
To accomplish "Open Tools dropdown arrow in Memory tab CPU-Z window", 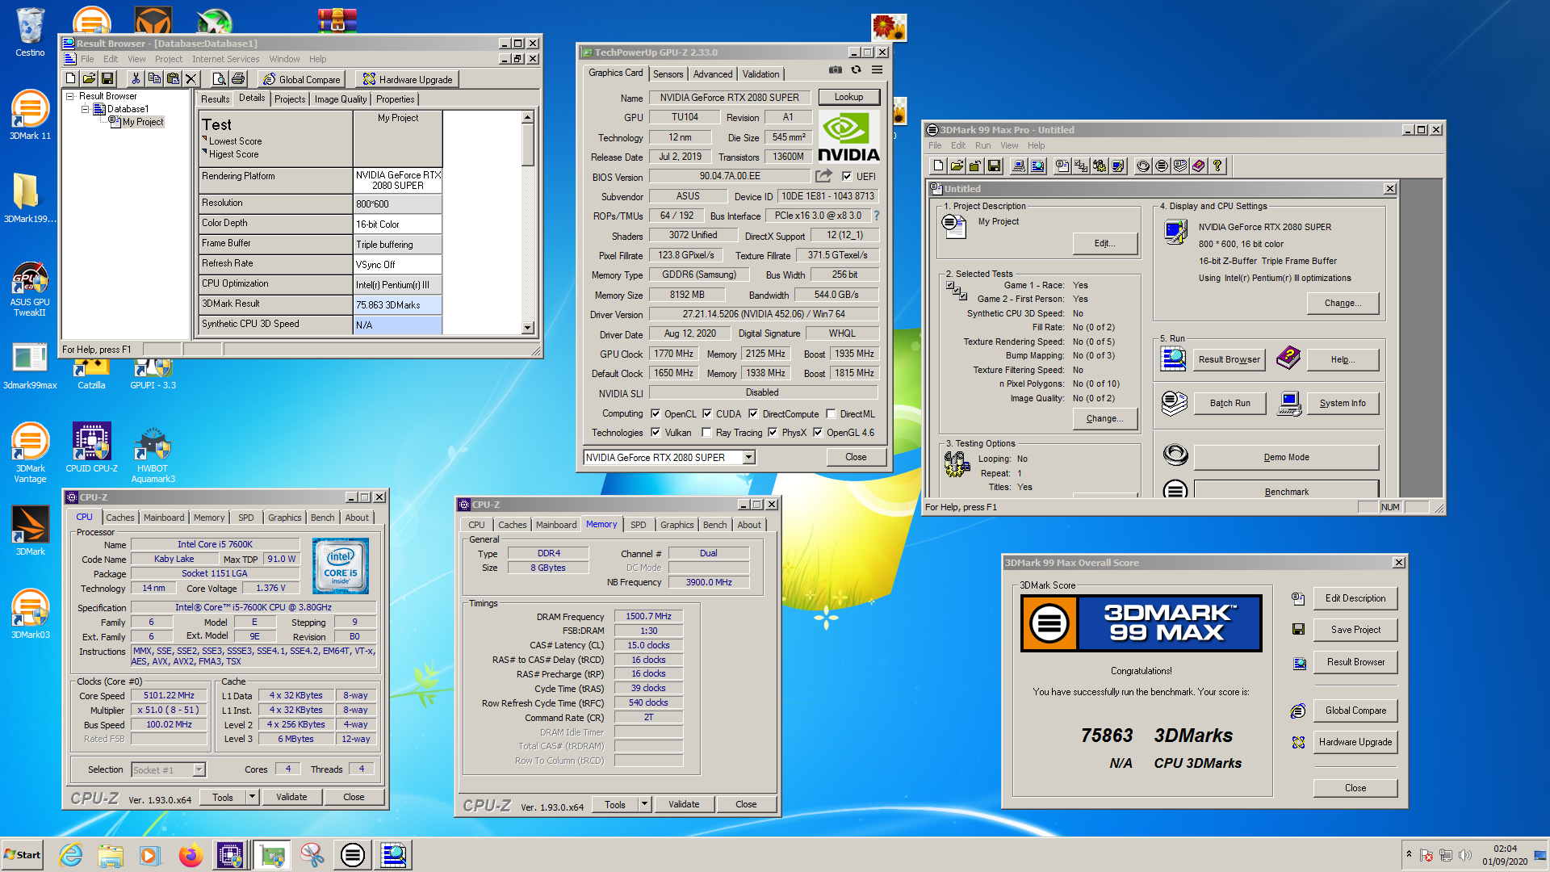I will tap(644, 804).
